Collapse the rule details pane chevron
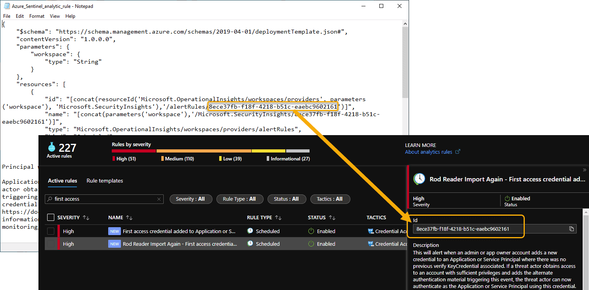Viewport: 589px width, 290px height. coord(584,170)
